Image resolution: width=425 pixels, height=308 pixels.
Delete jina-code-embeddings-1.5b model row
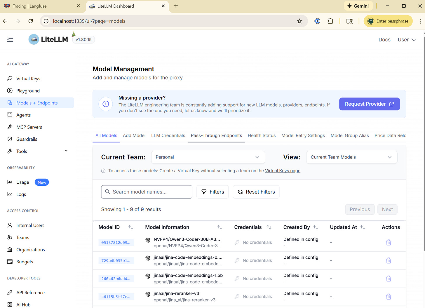[389, 279]
